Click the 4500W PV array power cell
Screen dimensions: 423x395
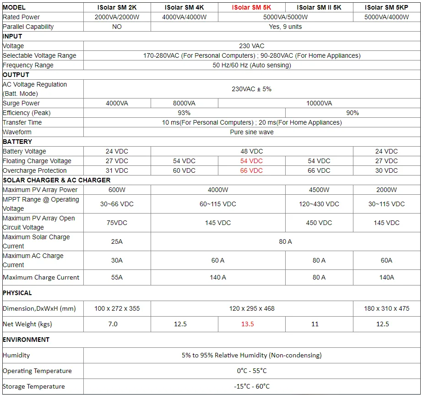[x=319, y=190]
